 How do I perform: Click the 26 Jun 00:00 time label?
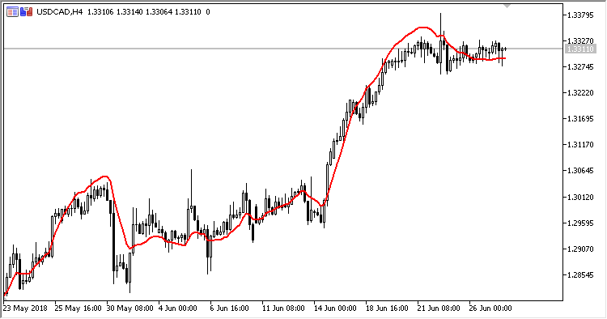[x=490, y=308]
